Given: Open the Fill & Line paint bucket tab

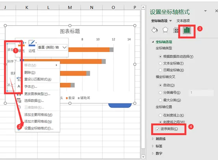Looking at the screenshot, I should click(155, 30).
